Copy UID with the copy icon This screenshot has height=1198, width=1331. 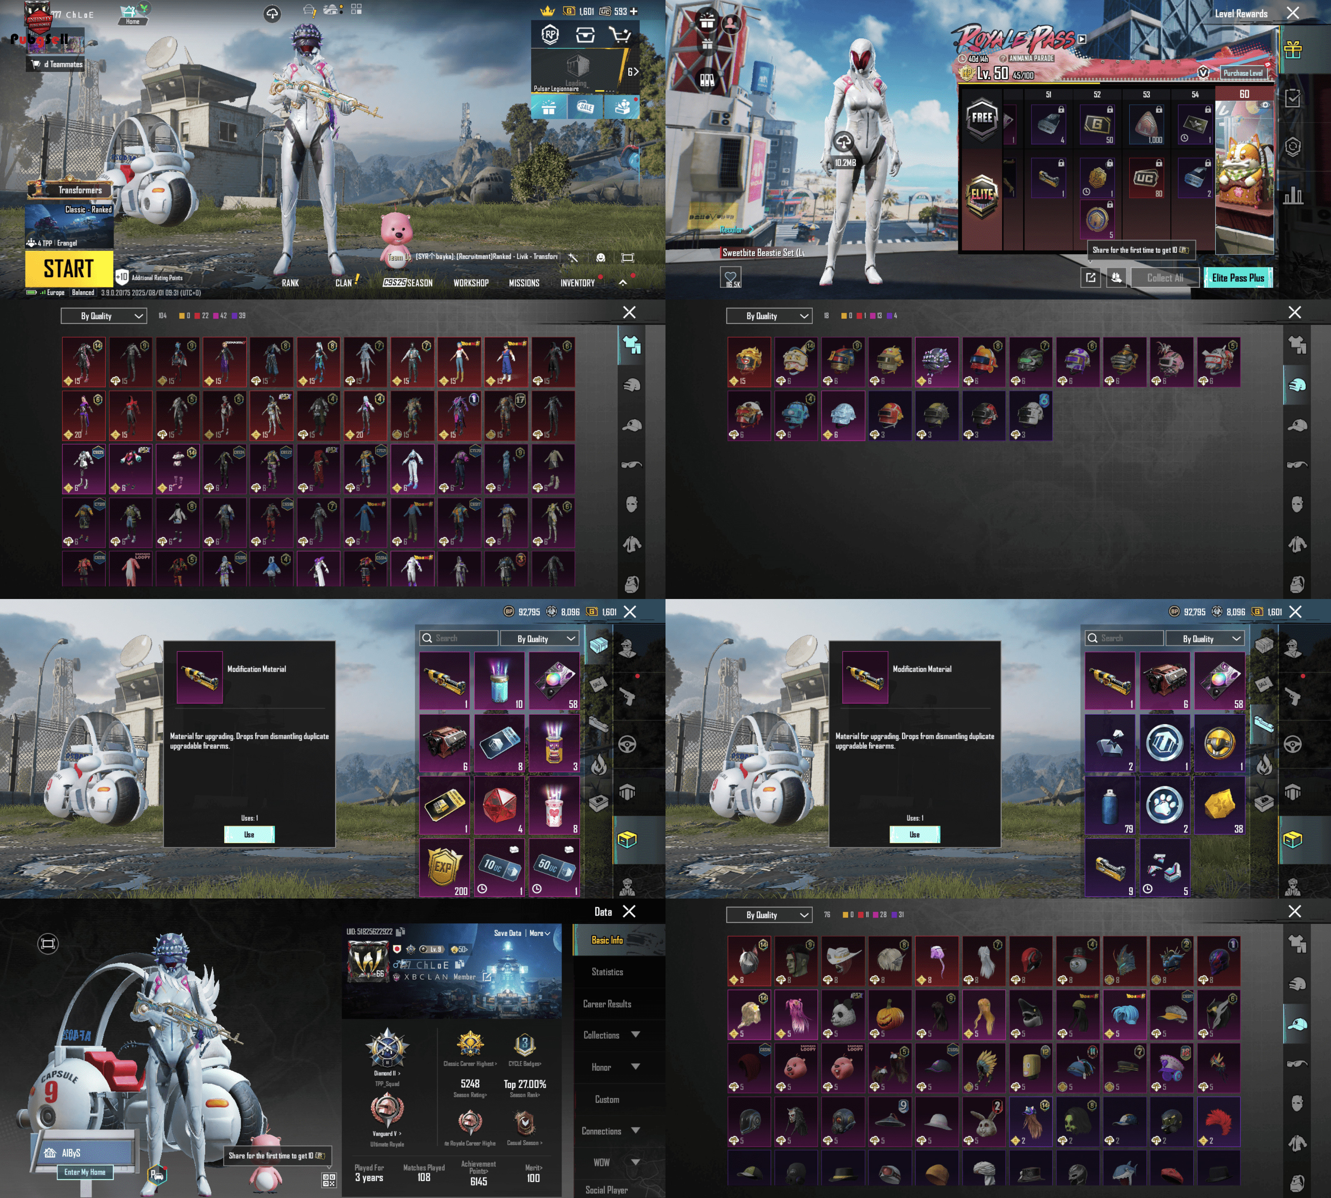point(400,931)
